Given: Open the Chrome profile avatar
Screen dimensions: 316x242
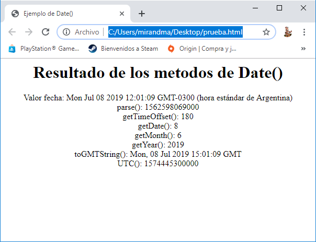Looking at the screenshot, I should pos(287,32).
